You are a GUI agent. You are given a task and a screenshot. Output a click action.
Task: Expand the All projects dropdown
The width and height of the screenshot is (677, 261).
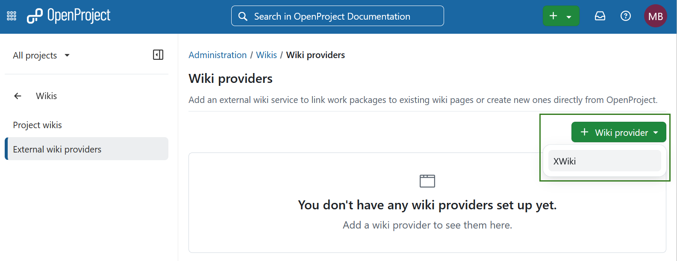click(41, 55)
